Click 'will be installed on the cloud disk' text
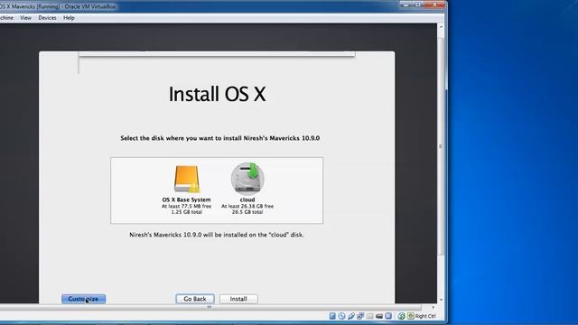Viewport: 578px width, 325px height. click(253, 235)
